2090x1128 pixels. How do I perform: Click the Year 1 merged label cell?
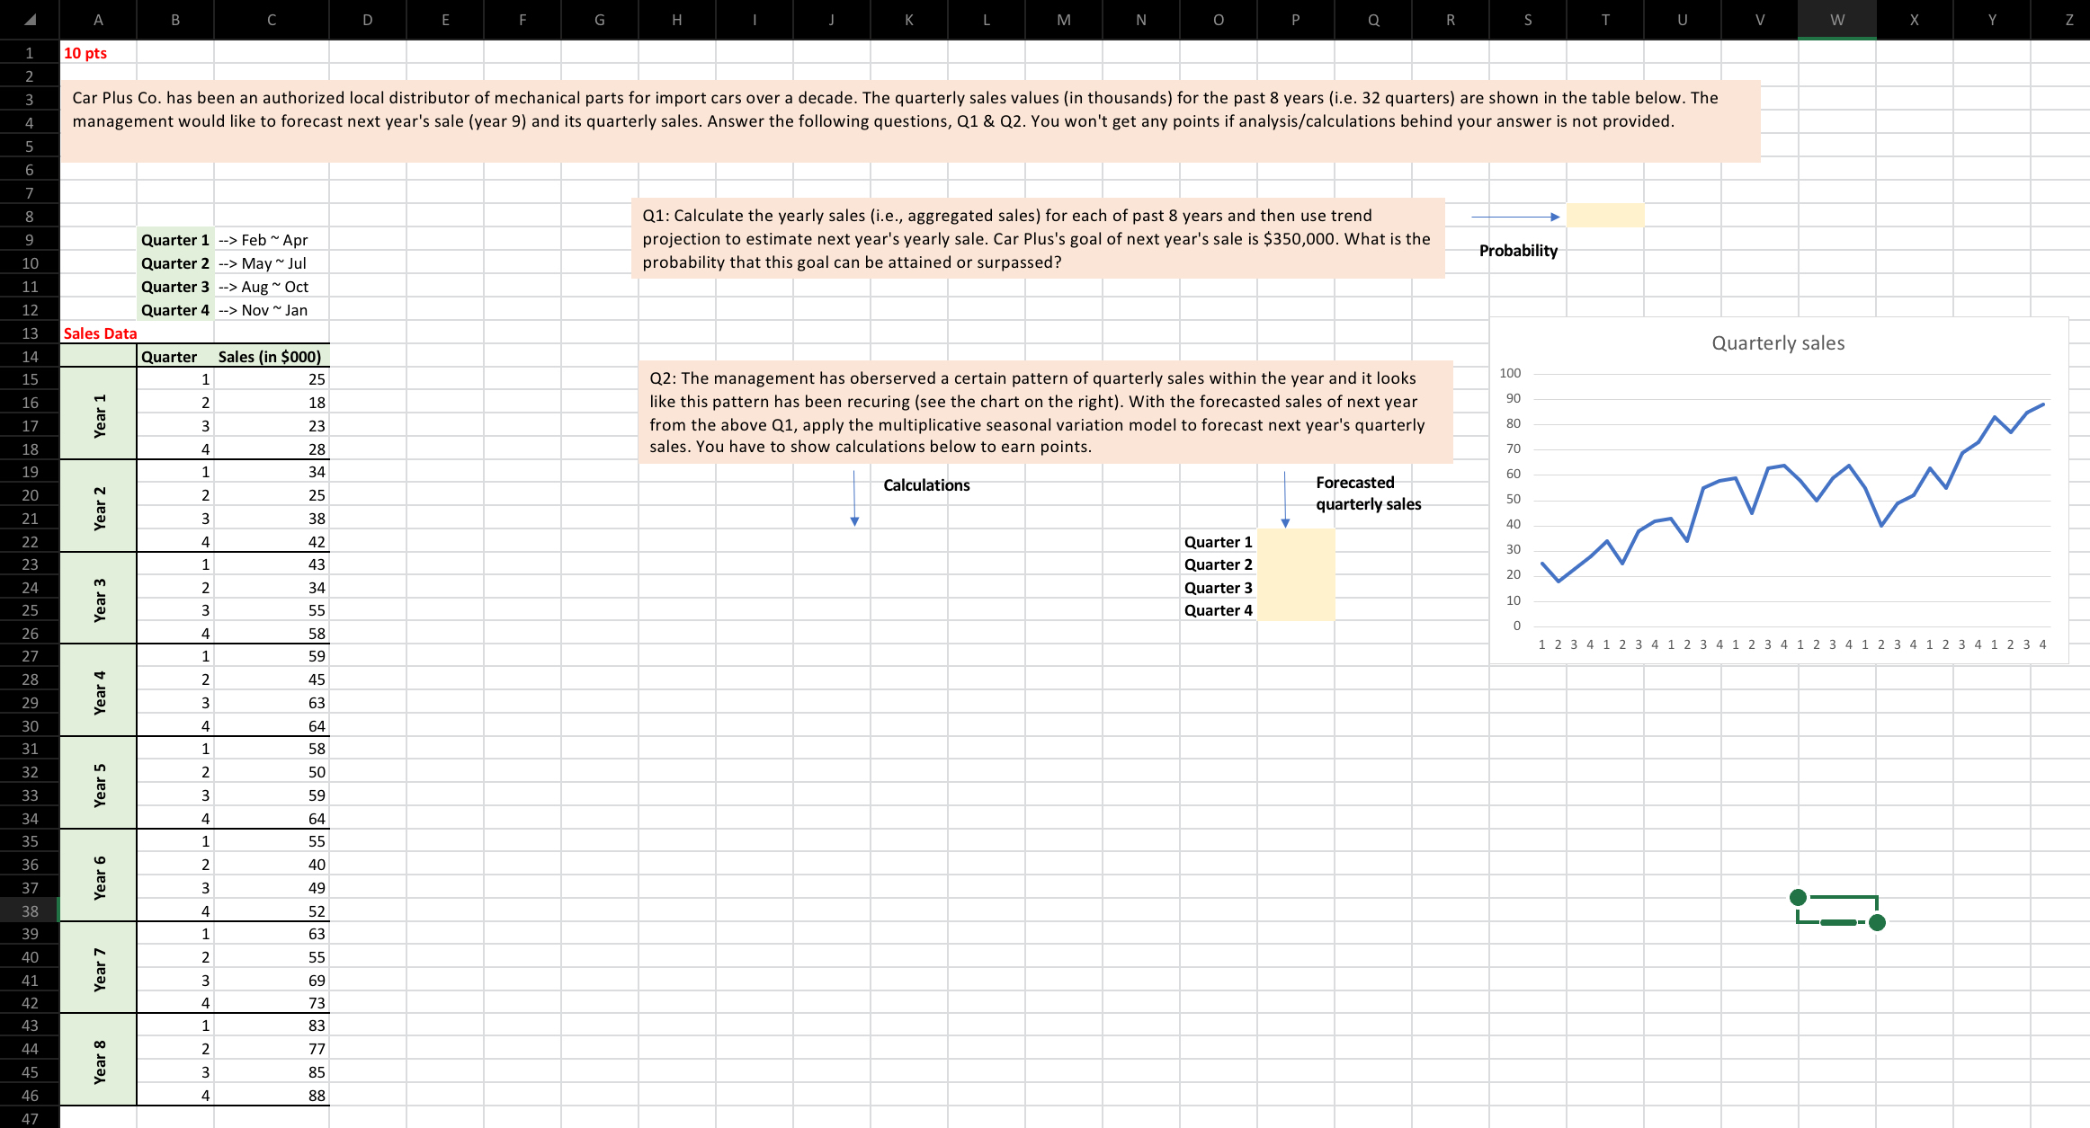pyautogui.click(x=99, y=414)
